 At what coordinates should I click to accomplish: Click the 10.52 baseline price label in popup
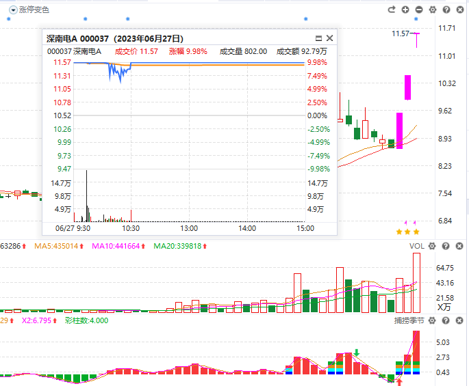[x=62, y=115]
